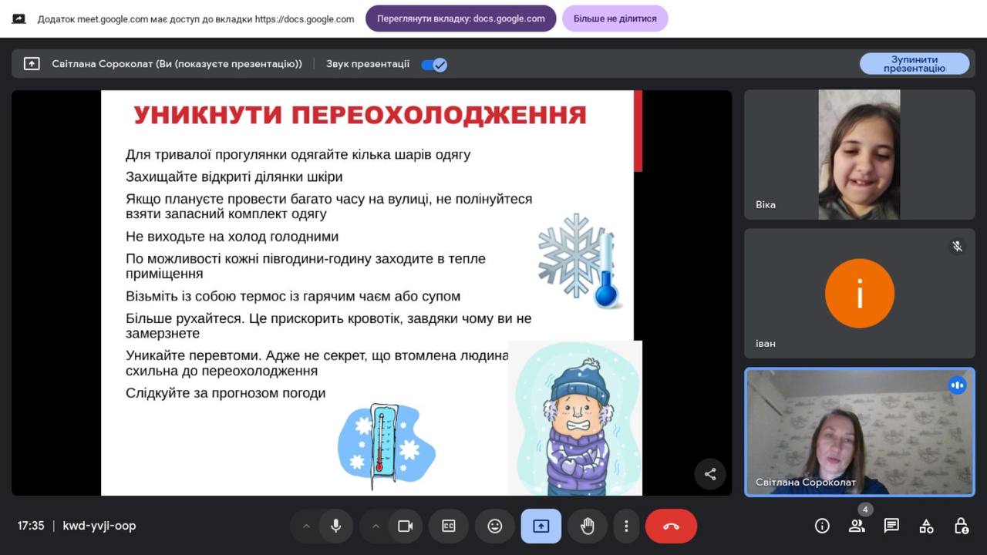Open meeting details info icon
Viewport: 987px width, 555px height.
(x=822, y=526)
